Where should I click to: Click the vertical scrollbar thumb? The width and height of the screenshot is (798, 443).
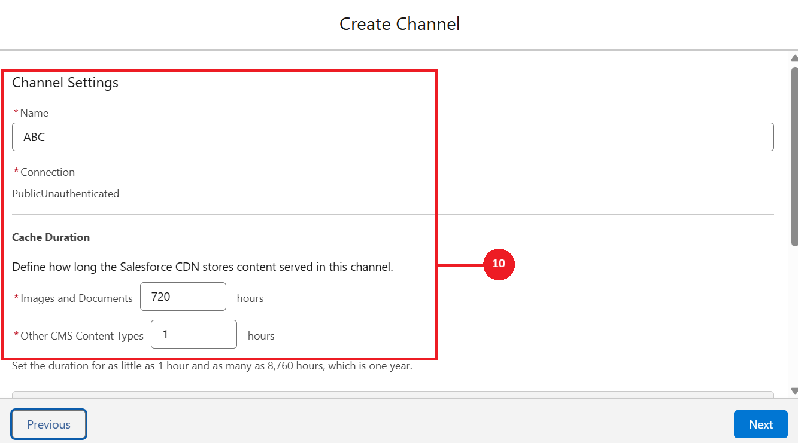(x=794, y=155)
